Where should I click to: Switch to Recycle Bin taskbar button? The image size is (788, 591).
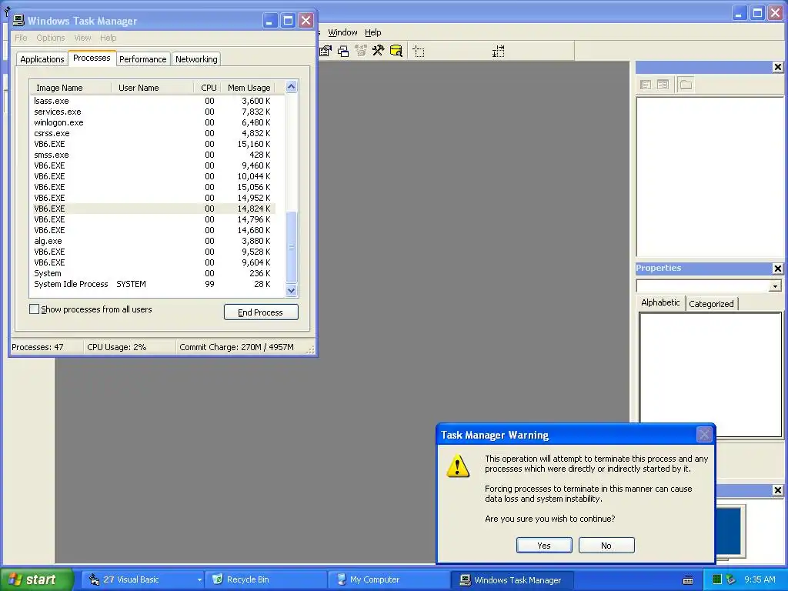(266, 580)
